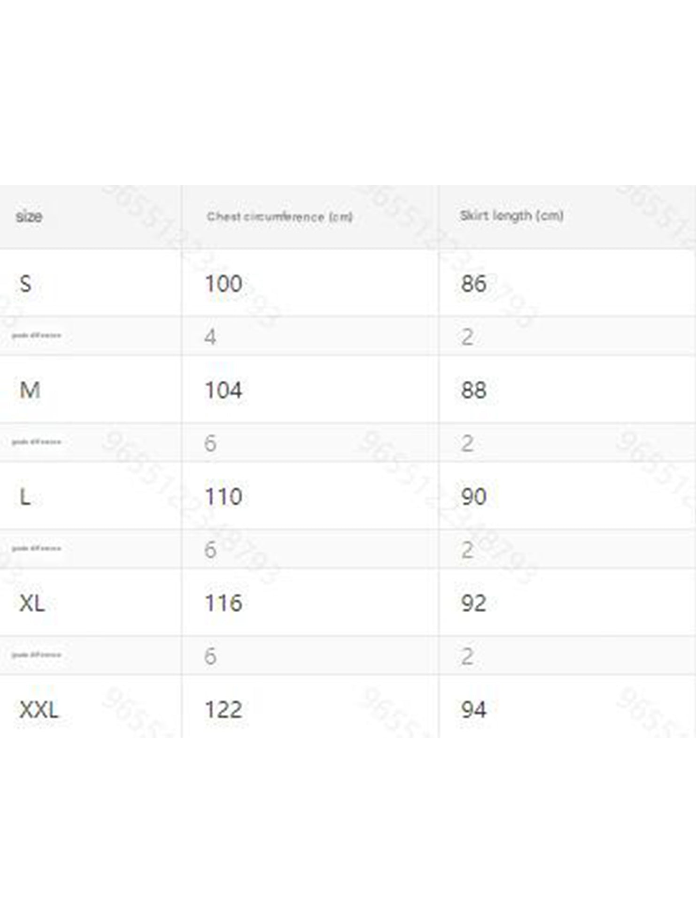Click the chest grade difference value 4
The height and width of the screenshot is (923, 696).
click(210, 337)
